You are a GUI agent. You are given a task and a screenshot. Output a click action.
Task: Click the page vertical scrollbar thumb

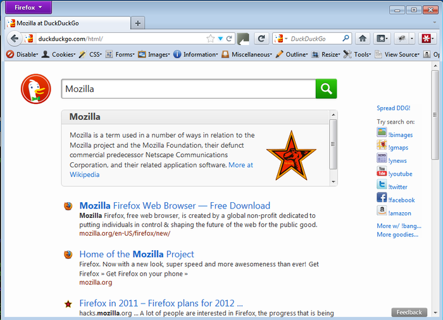coord(435,115)
